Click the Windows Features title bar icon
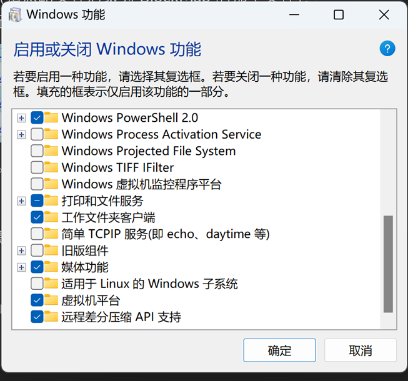The width and height of the screenshot is (408, 381). [14, 15]
